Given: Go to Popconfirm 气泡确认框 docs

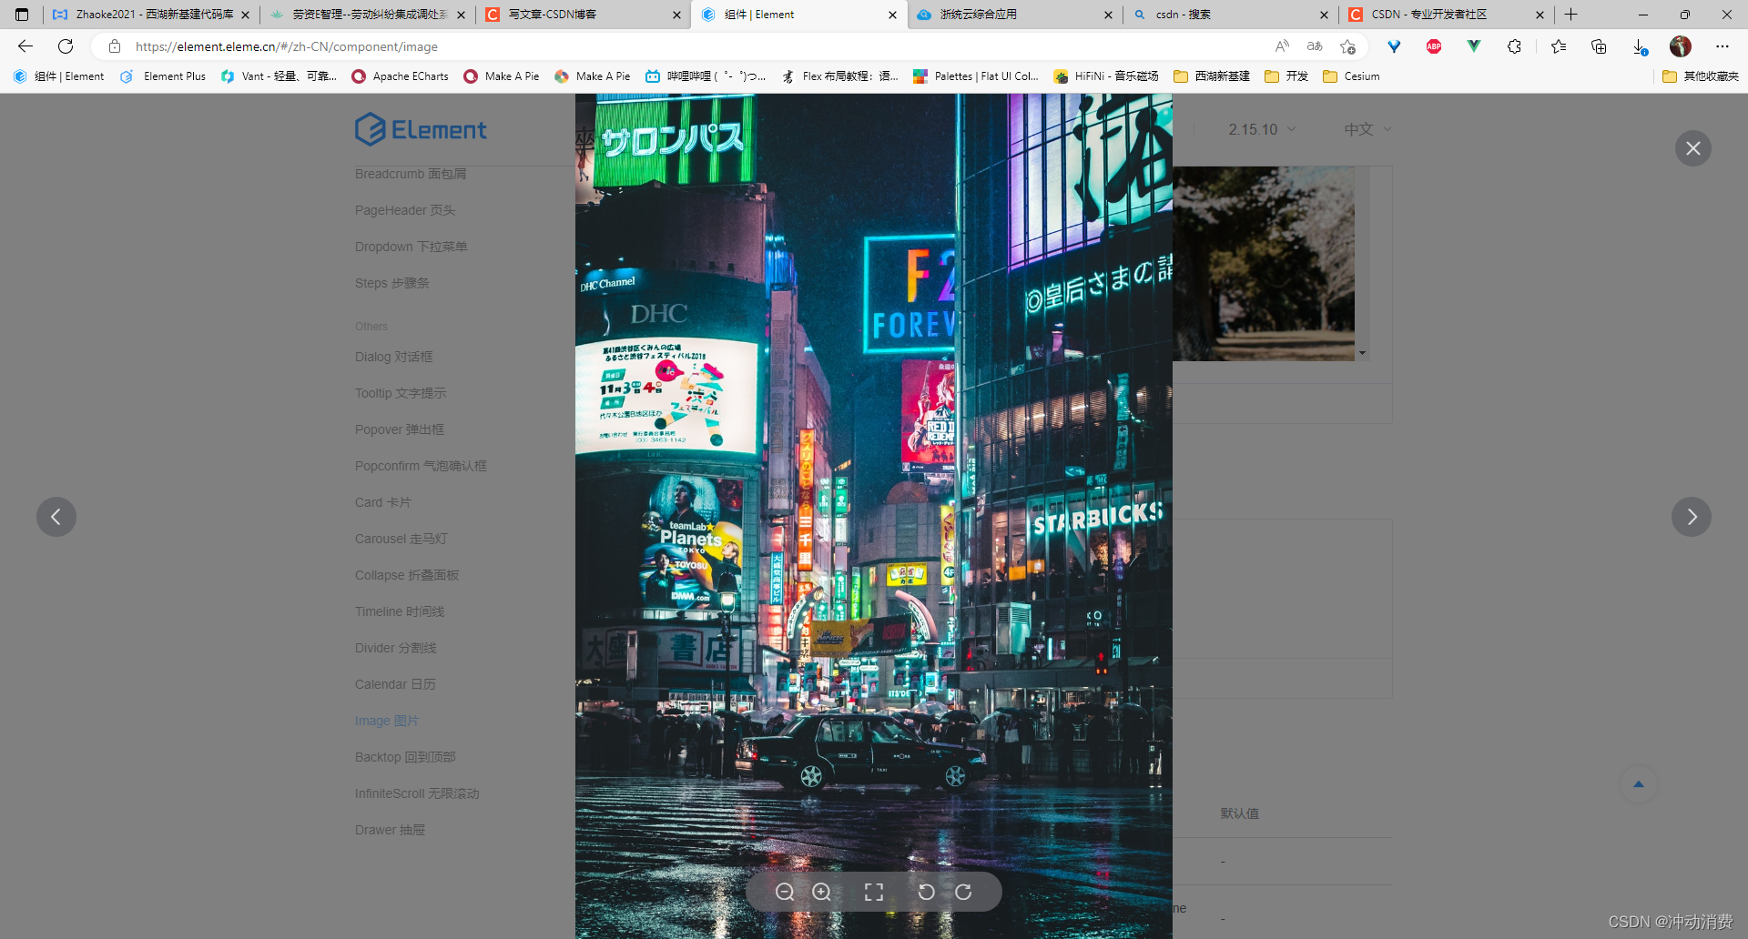Looking at the screenshot, I should [x=421, y=466].
